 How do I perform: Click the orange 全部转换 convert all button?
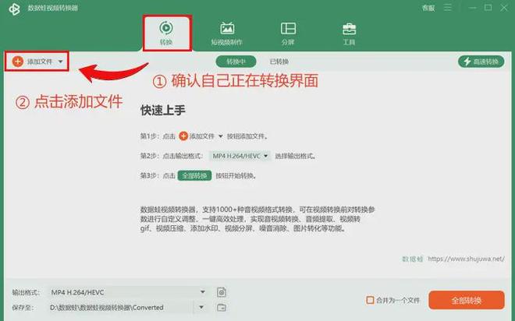(467, 300)
